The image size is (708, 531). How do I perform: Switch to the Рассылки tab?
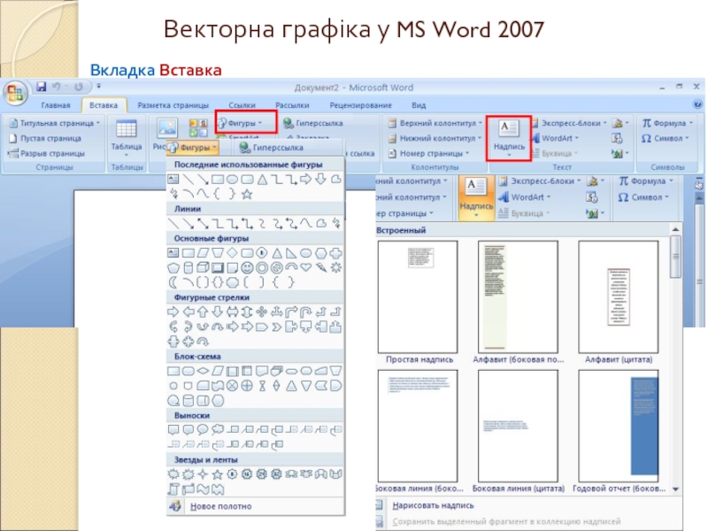click(x=292, y=105)
